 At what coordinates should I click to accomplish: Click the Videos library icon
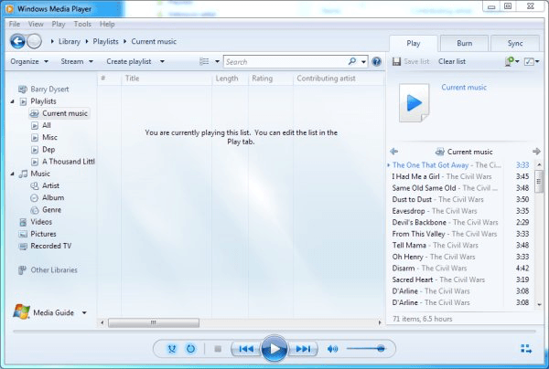tap(23, 222)
